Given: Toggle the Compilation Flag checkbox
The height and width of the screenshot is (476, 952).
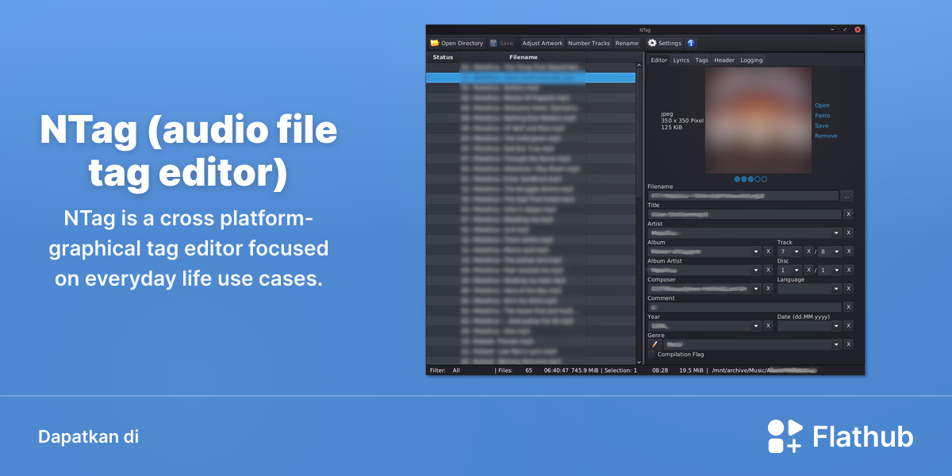Looking at the screenshot, I should (x=651, y=355).
